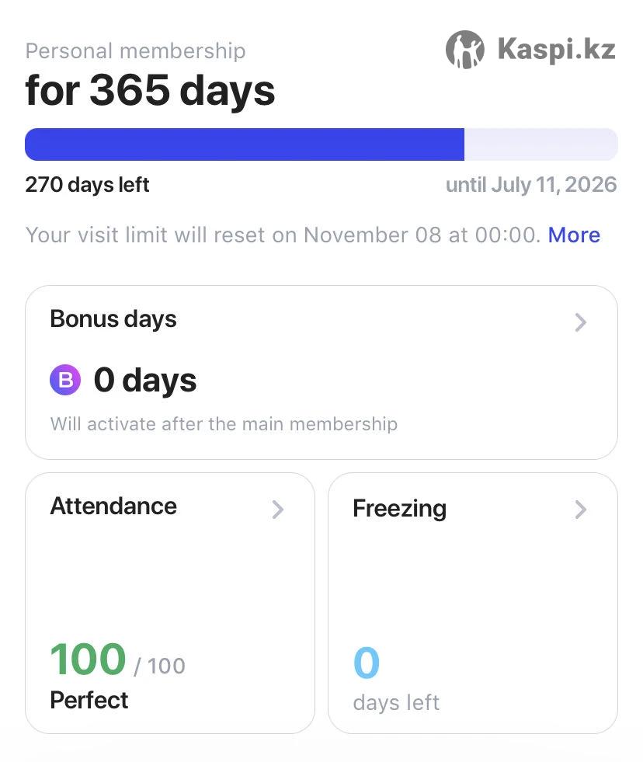Screen dimensions: 643x762
Task: Select the Bonus days card title
Action: pyautogui.click(x=113, y=319)
